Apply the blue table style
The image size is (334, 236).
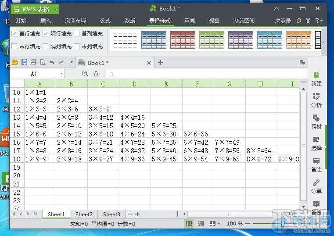(x=154, y=40)
